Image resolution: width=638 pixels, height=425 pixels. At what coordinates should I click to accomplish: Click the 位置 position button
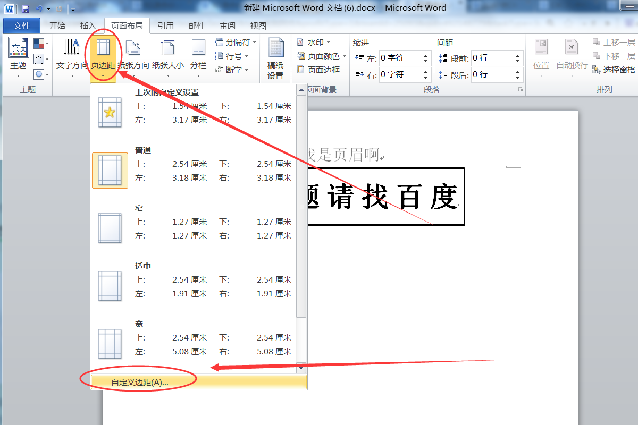tap(541, 58)
